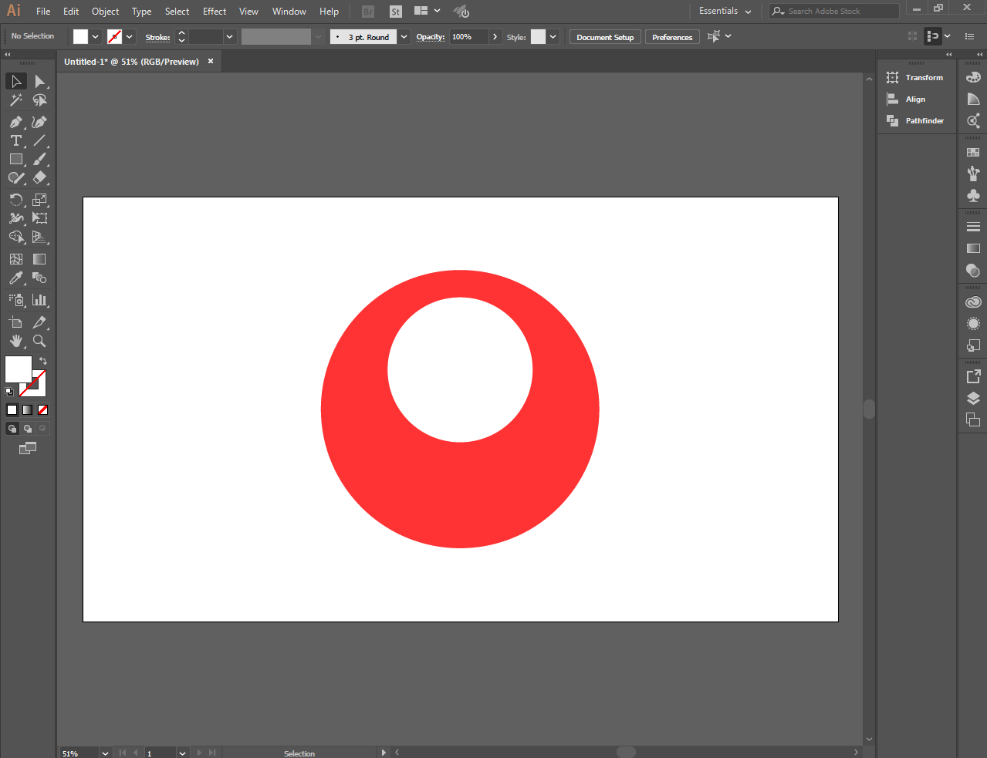Set paint mode to solid Color
The image size is (987, 758).
point(12,409)
